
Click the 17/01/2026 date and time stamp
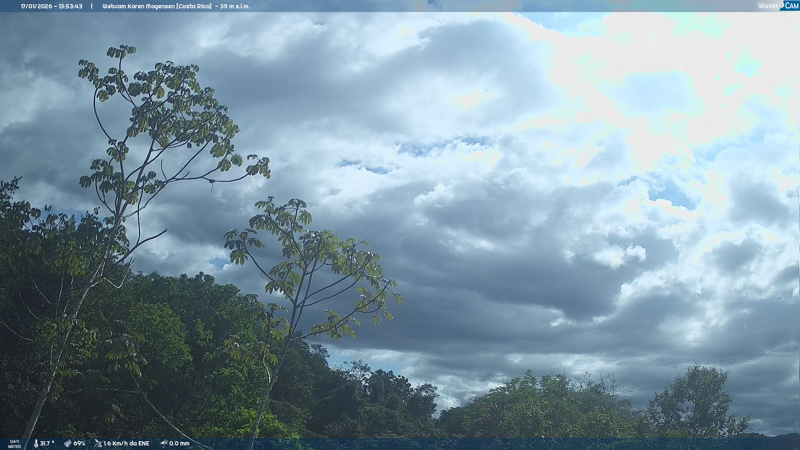(x=52, y=6)
